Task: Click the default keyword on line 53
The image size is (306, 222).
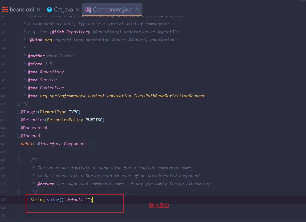Action: pos(75,200)
